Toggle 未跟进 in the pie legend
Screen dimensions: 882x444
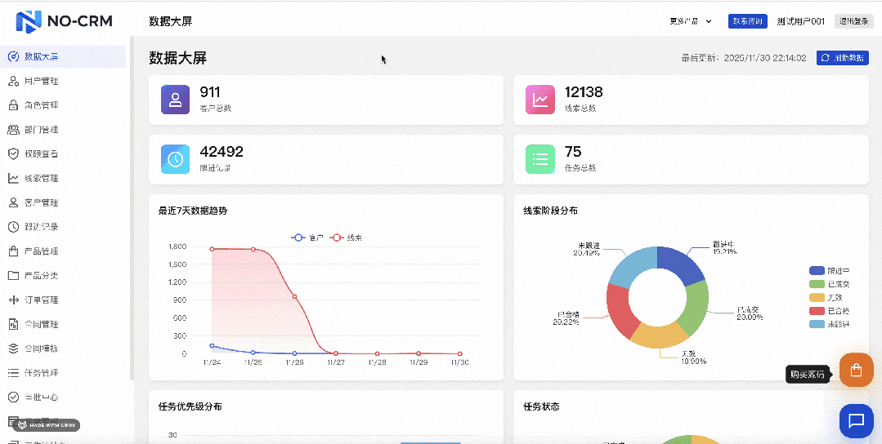click(x=830, y=325)
